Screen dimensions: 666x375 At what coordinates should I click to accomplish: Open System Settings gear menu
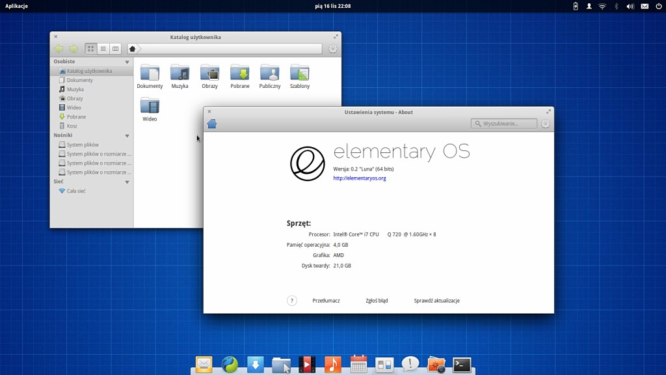click(546, 124)
